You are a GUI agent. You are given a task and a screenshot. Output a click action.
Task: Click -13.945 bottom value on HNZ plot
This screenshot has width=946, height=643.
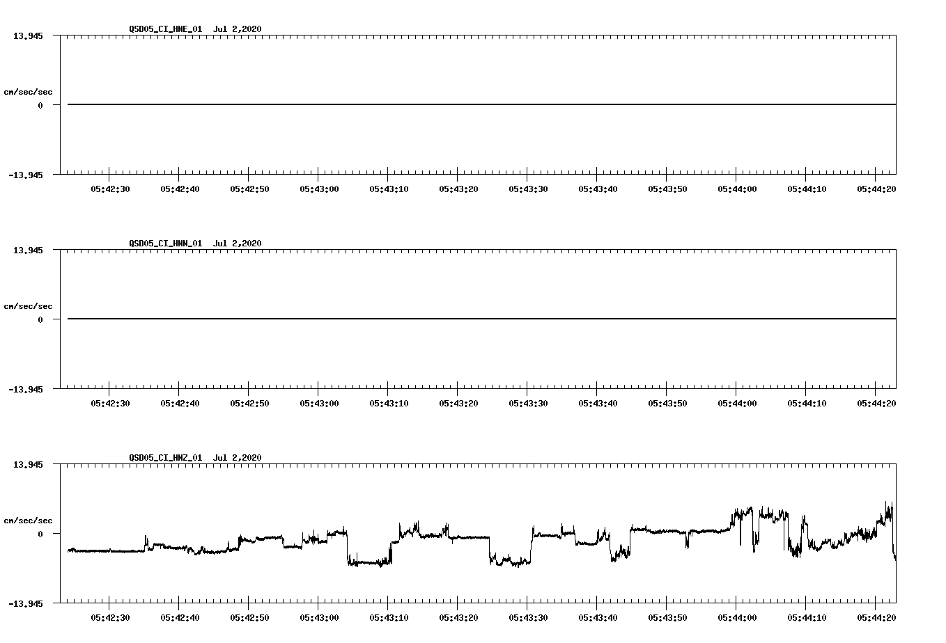click(x=26, y=603)
